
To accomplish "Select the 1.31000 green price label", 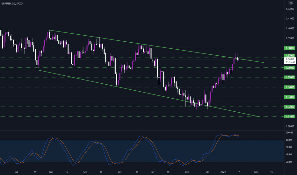I will (x=290, y=116).
